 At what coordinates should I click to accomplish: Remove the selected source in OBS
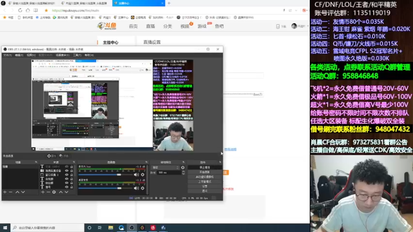click(x=48, y=192)
